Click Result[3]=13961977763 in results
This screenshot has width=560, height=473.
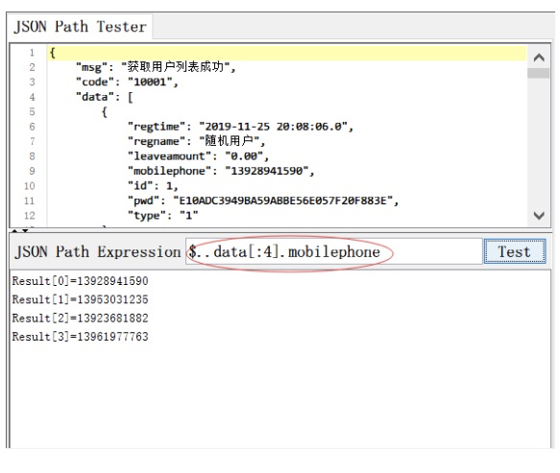coord(80,337)
